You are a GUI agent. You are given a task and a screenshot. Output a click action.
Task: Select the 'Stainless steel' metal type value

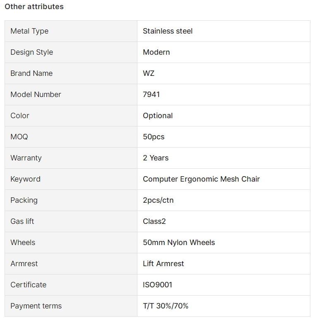pos(168,31)
